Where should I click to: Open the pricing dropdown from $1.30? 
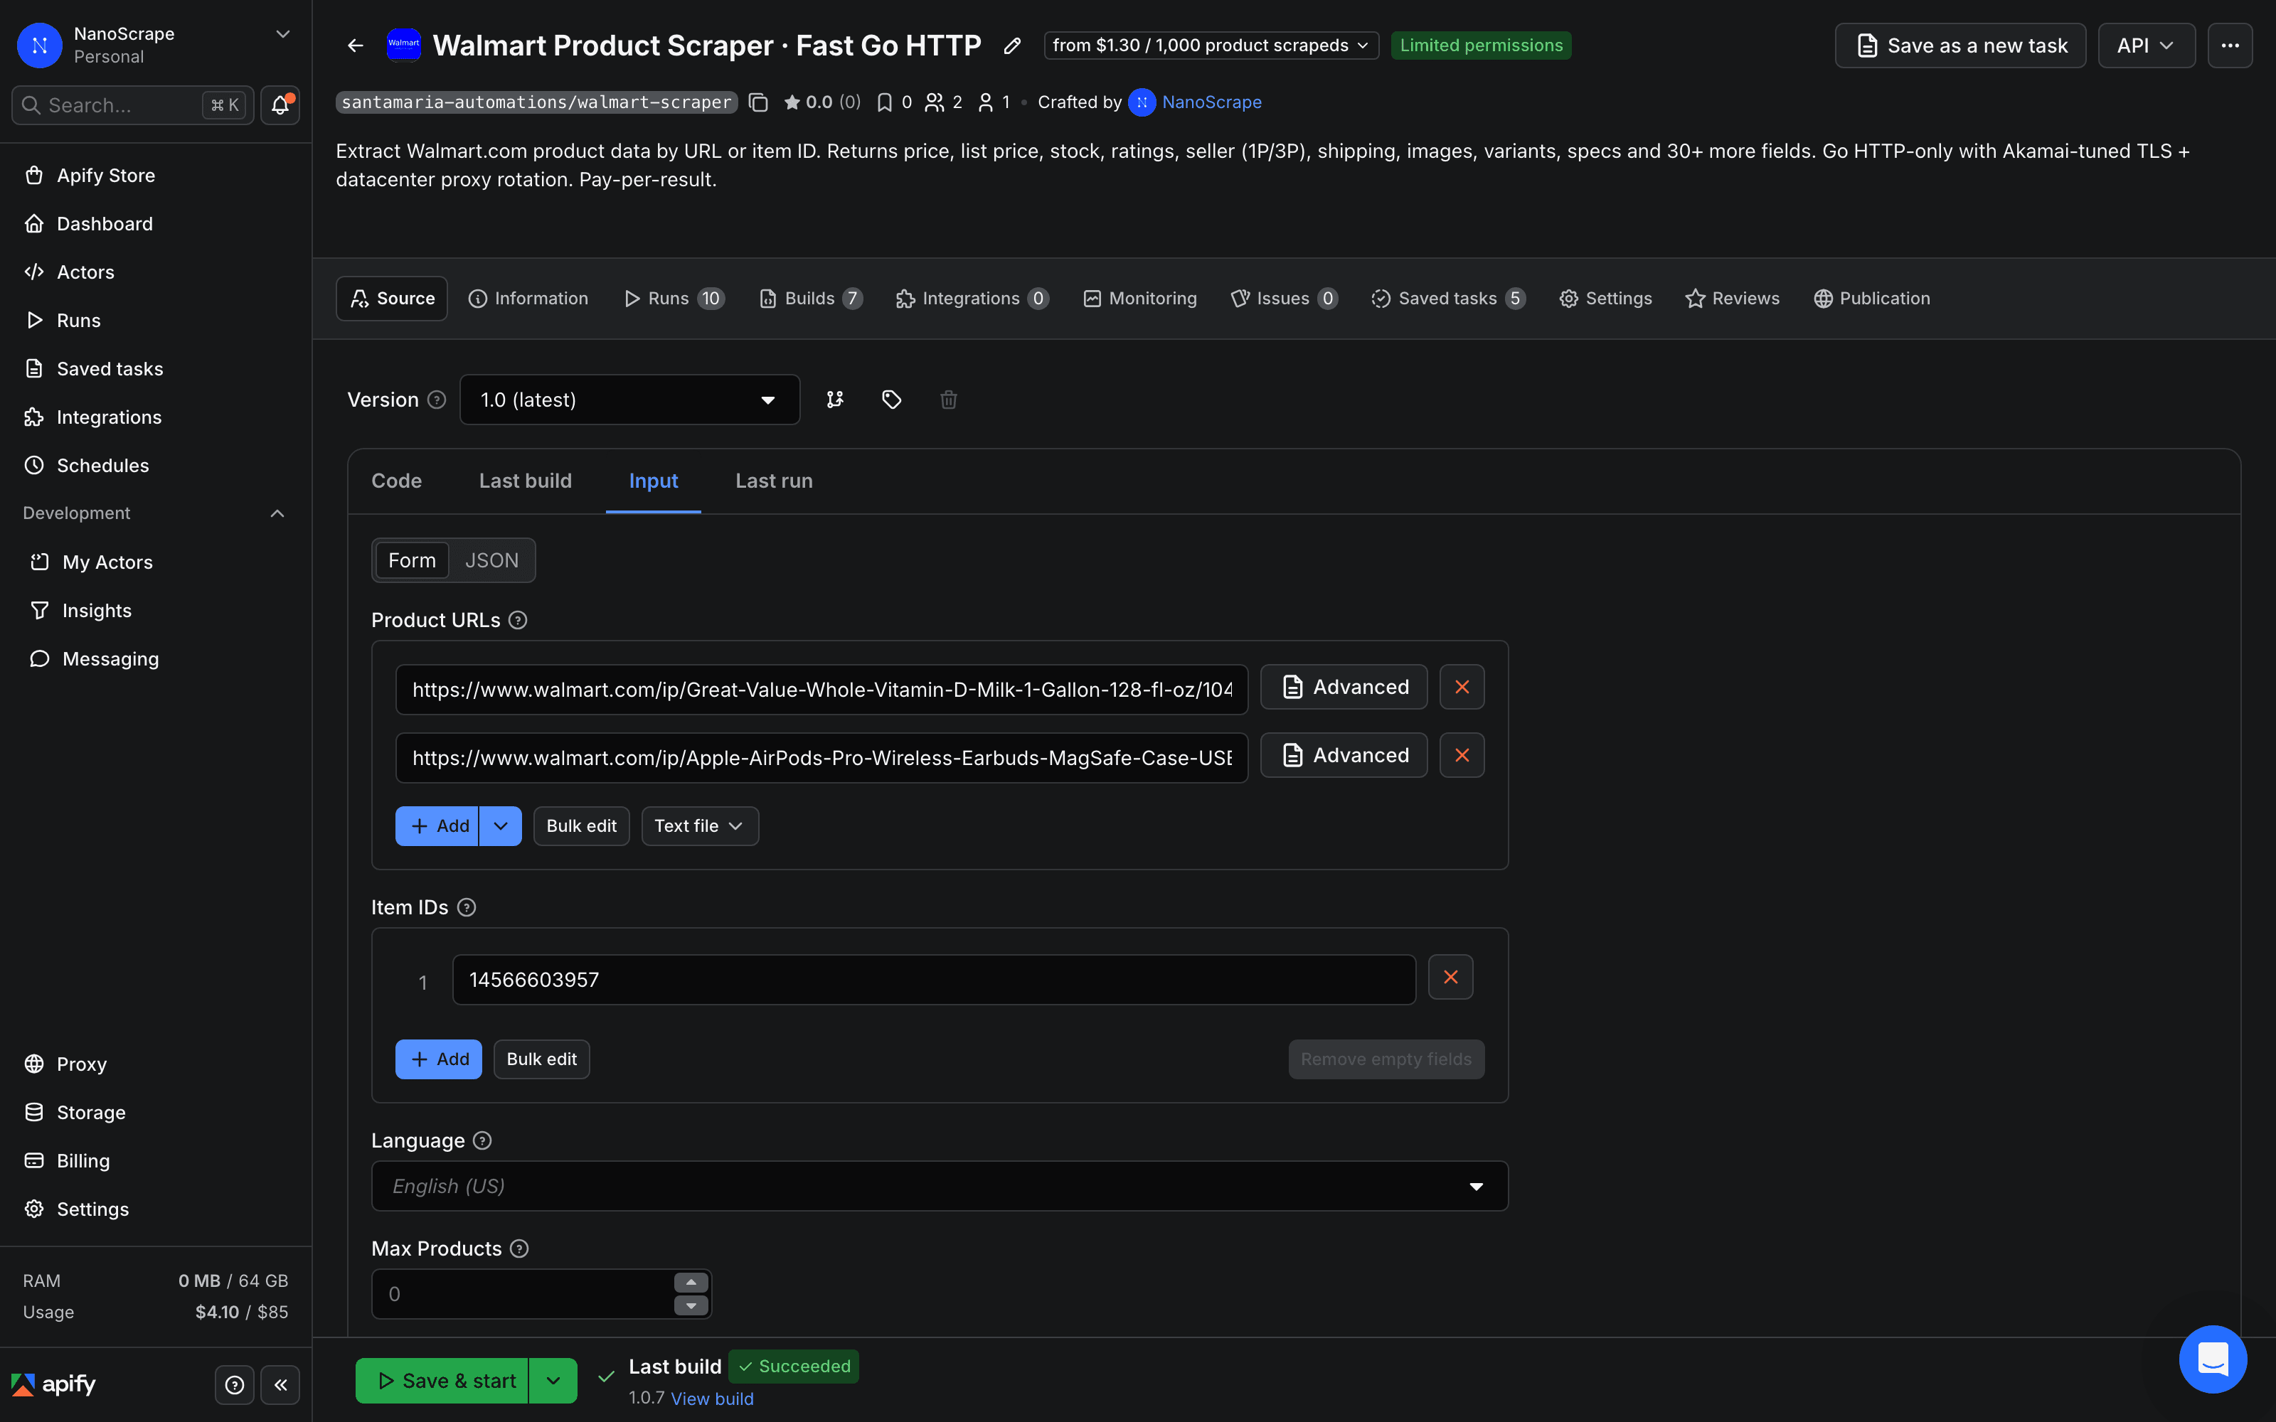pos(1211,45)
